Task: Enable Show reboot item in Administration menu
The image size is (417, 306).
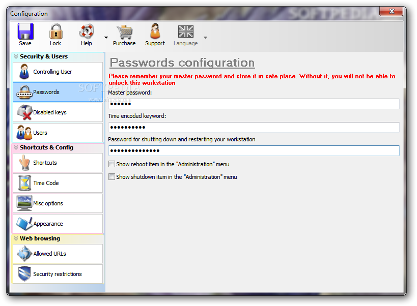Action: tap(112, 164)
